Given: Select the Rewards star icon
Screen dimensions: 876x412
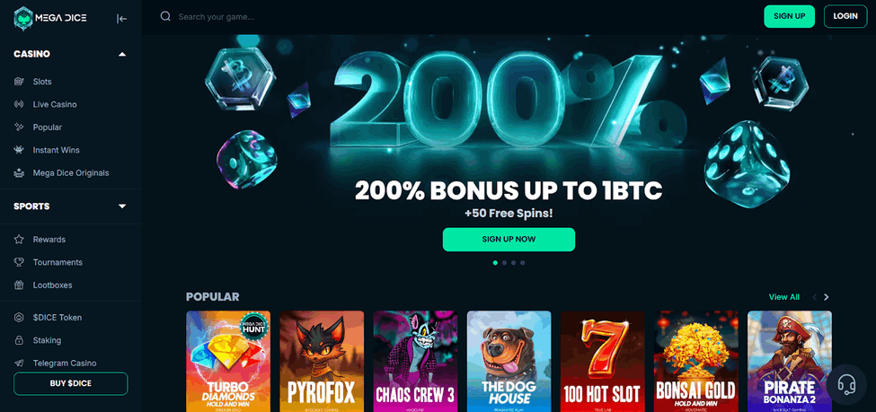Looking at the screenshot, I should click(x=19, y=239).
